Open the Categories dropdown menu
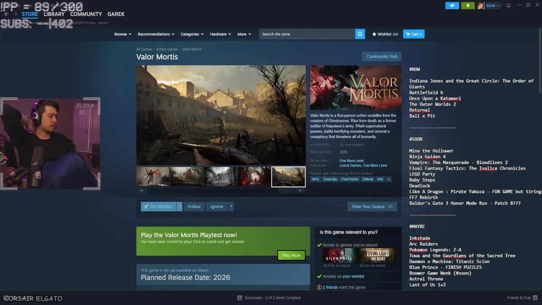Viewport: 542px width, 305px height. [x=192, y=34]
